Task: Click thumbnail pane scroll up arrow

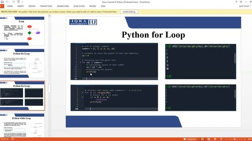Action: pos(49,16)
